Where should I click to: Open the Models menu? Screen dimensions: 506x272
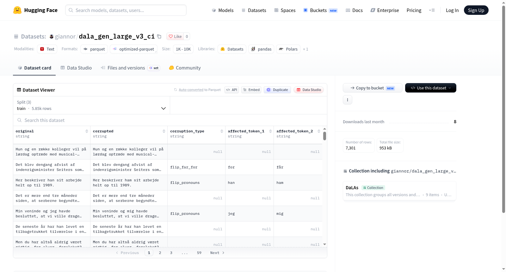[x=223, y=10]
